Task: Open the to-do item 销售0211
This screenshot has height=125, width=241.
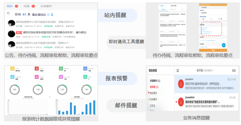Action: [x=42, y=43]
